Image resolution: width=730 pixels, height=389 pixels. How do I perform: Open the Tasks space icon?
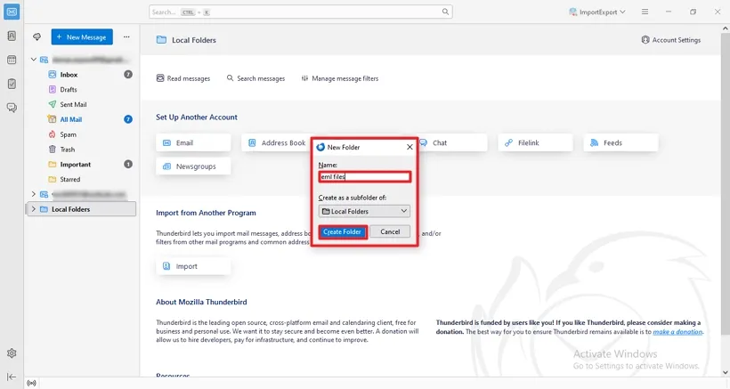tap(12, 84)
